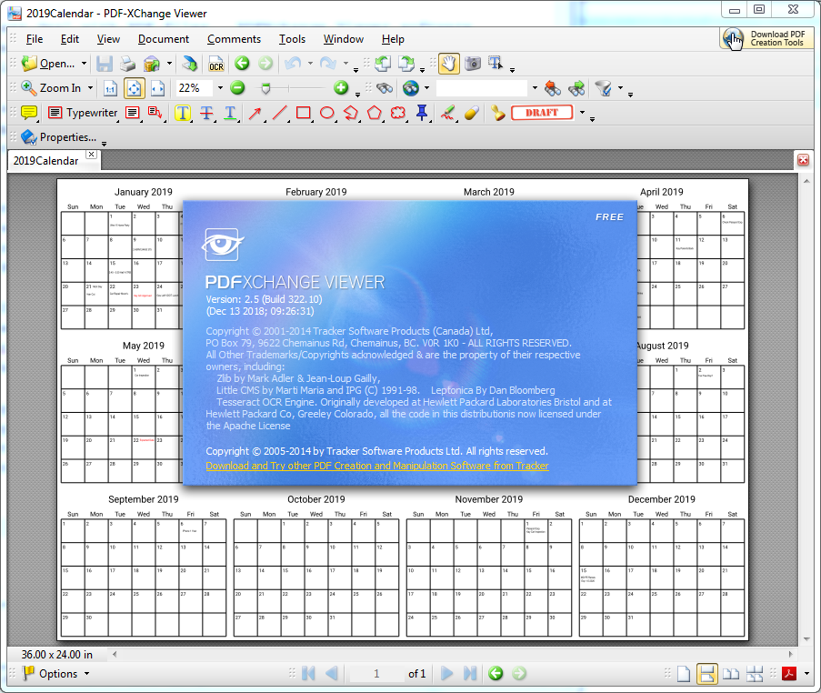Expand search box dropdown arrow
This screenshot has width=821, height=693.
[x=534, y=88]
